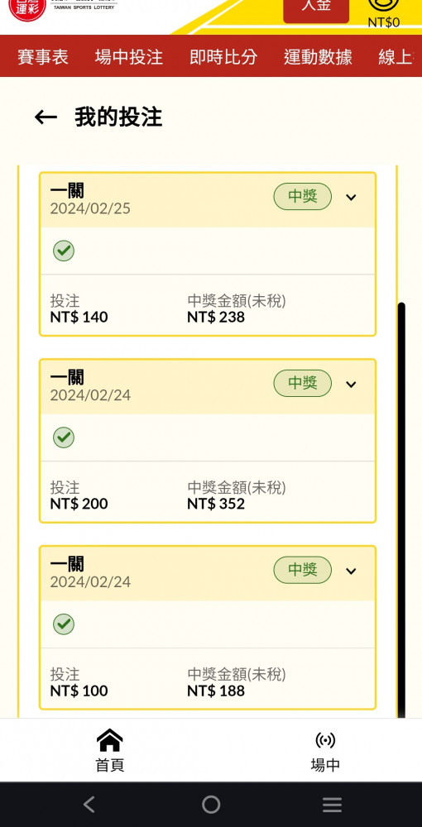Screen dimensions: 422x827
Task: Click green check in the 2024/02/25 bet
Action: point(63,251)
